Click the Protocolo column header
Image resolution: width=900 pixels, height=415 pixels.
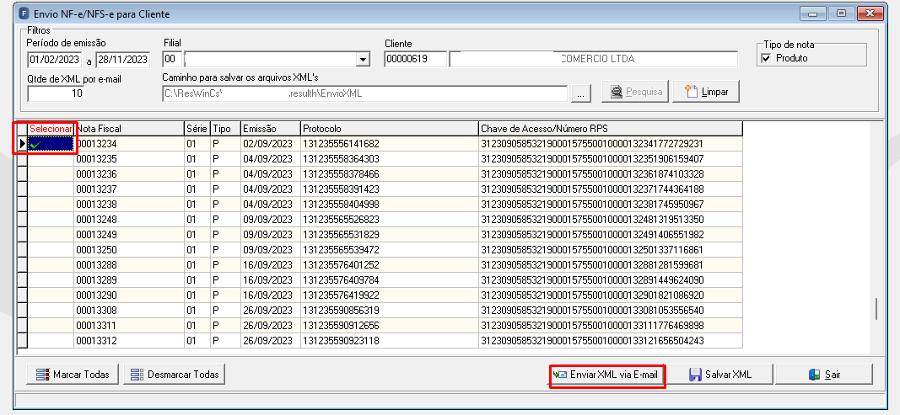tap(389, 129)
